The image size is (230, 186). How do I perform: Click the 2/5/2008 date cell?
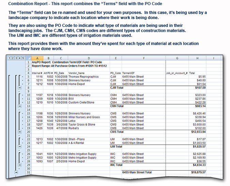click(x=62, y=161)
